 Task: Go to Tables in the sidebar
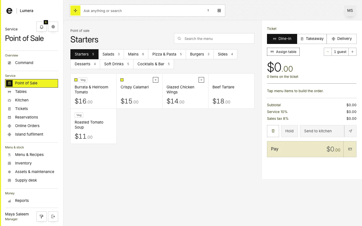[x=31, y=92]
